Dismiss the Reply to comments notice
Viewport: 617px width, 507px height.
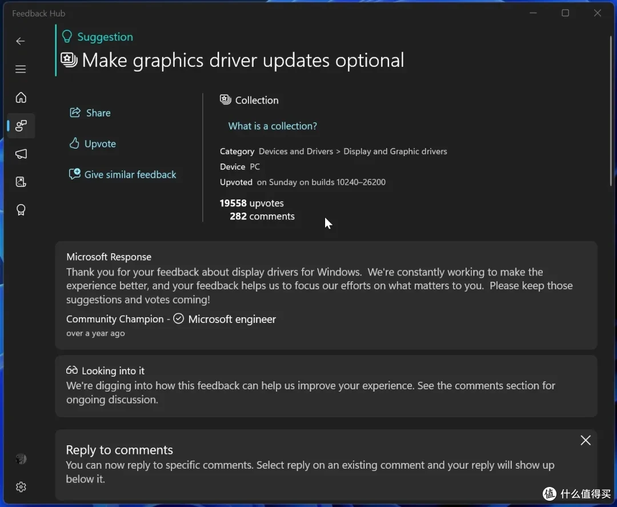point(586,440)
